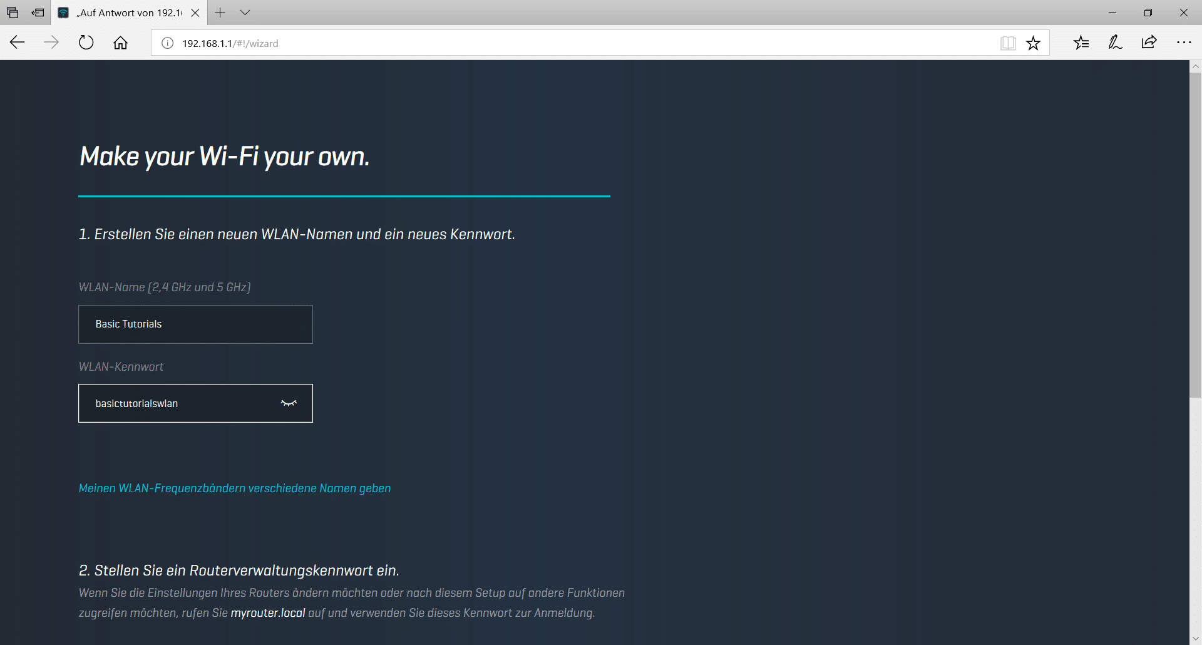Image resolution: width=1202 pixels, height=645 pixels.
Task: Click the browser Back arrow
Action: coord(18,43)
